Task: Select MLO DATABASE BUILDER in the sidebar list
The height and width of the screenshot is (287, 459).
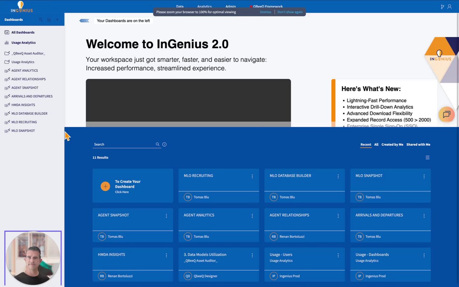Action: [29, 113]
